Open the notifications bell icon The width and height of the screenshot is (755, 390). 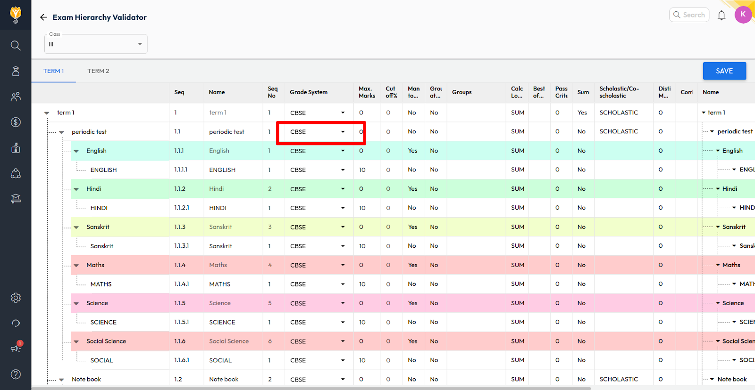click(x=721, y=15)
